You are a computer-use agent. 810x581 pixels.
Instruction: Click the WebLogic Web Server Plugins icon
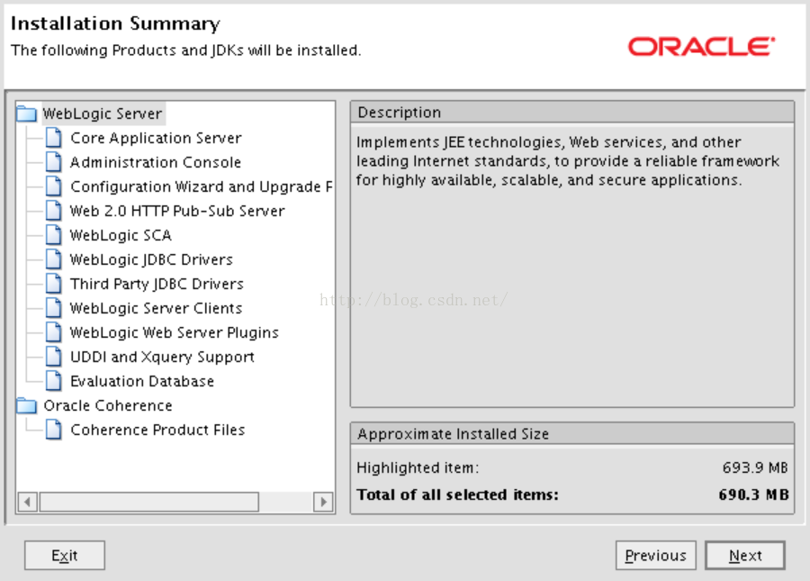54,332
